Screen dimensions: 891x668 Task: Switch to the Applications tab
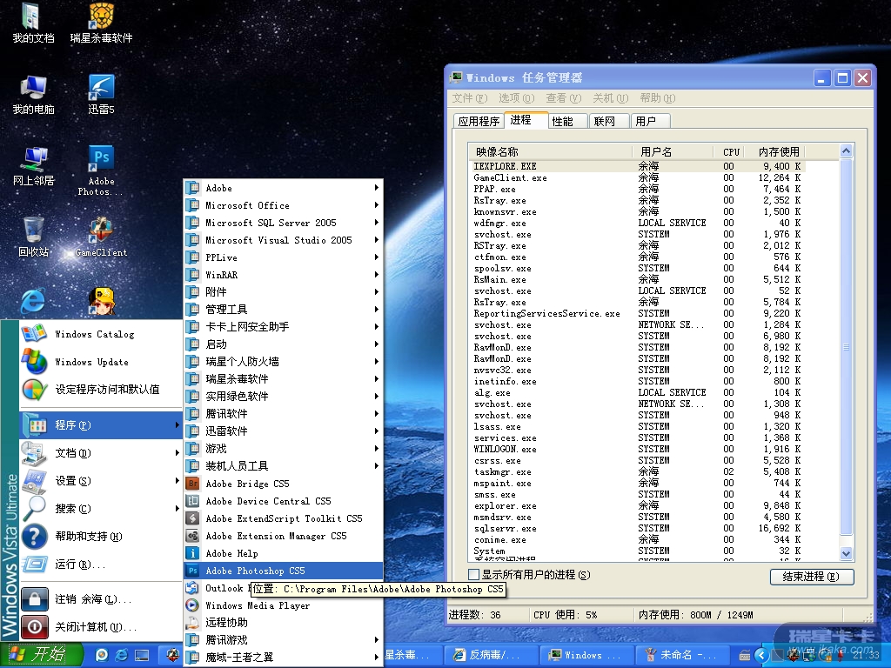[479, 121]
